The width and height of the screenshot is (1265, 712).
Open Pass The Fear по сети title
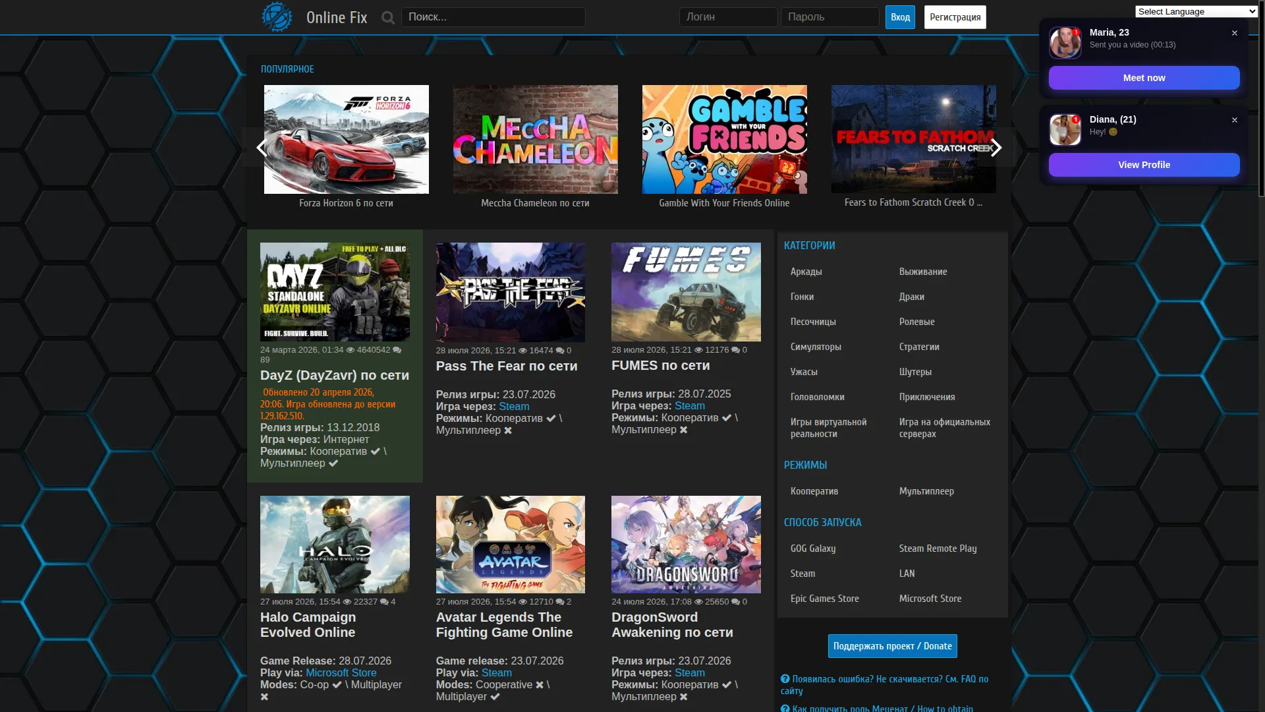coord(507,366)
